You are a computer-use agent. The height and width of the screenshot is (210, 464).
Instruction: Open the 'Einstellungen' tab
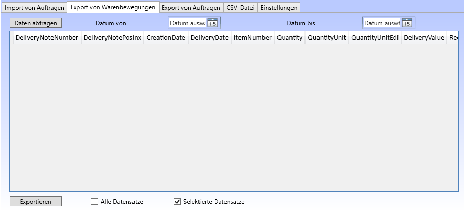tap(279, 8)
